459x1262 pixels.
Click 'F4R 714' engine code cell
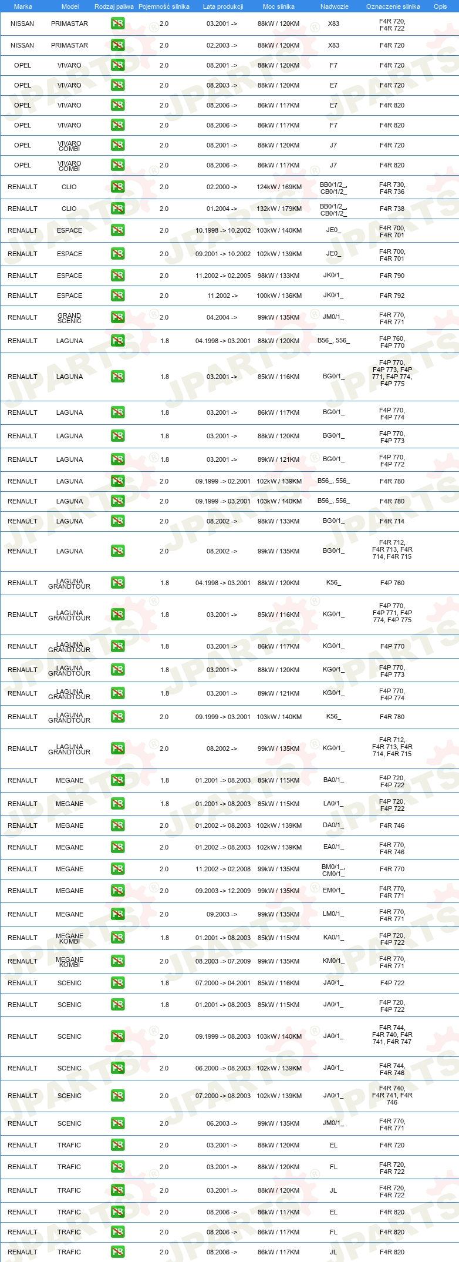click(392, 521)
